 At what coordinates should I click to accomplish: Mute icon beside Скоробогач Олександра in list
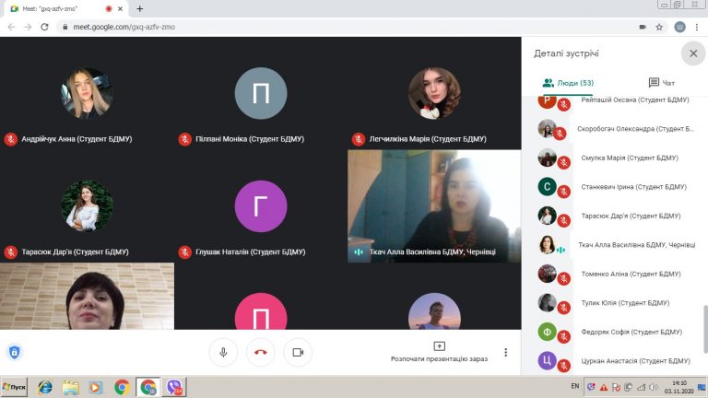tap(560, 134)
